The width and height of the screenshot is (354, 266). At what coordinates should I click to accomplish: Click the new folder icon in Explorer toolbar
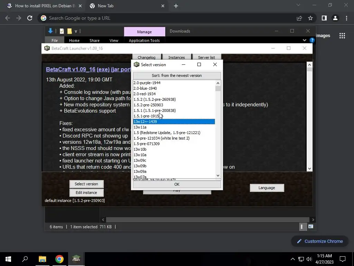tap(69, 31)
